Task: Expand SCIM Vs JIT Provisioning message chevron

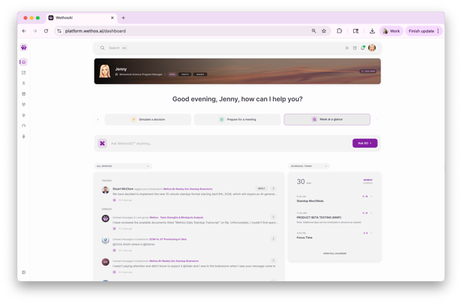Action: tap(274, 239)
